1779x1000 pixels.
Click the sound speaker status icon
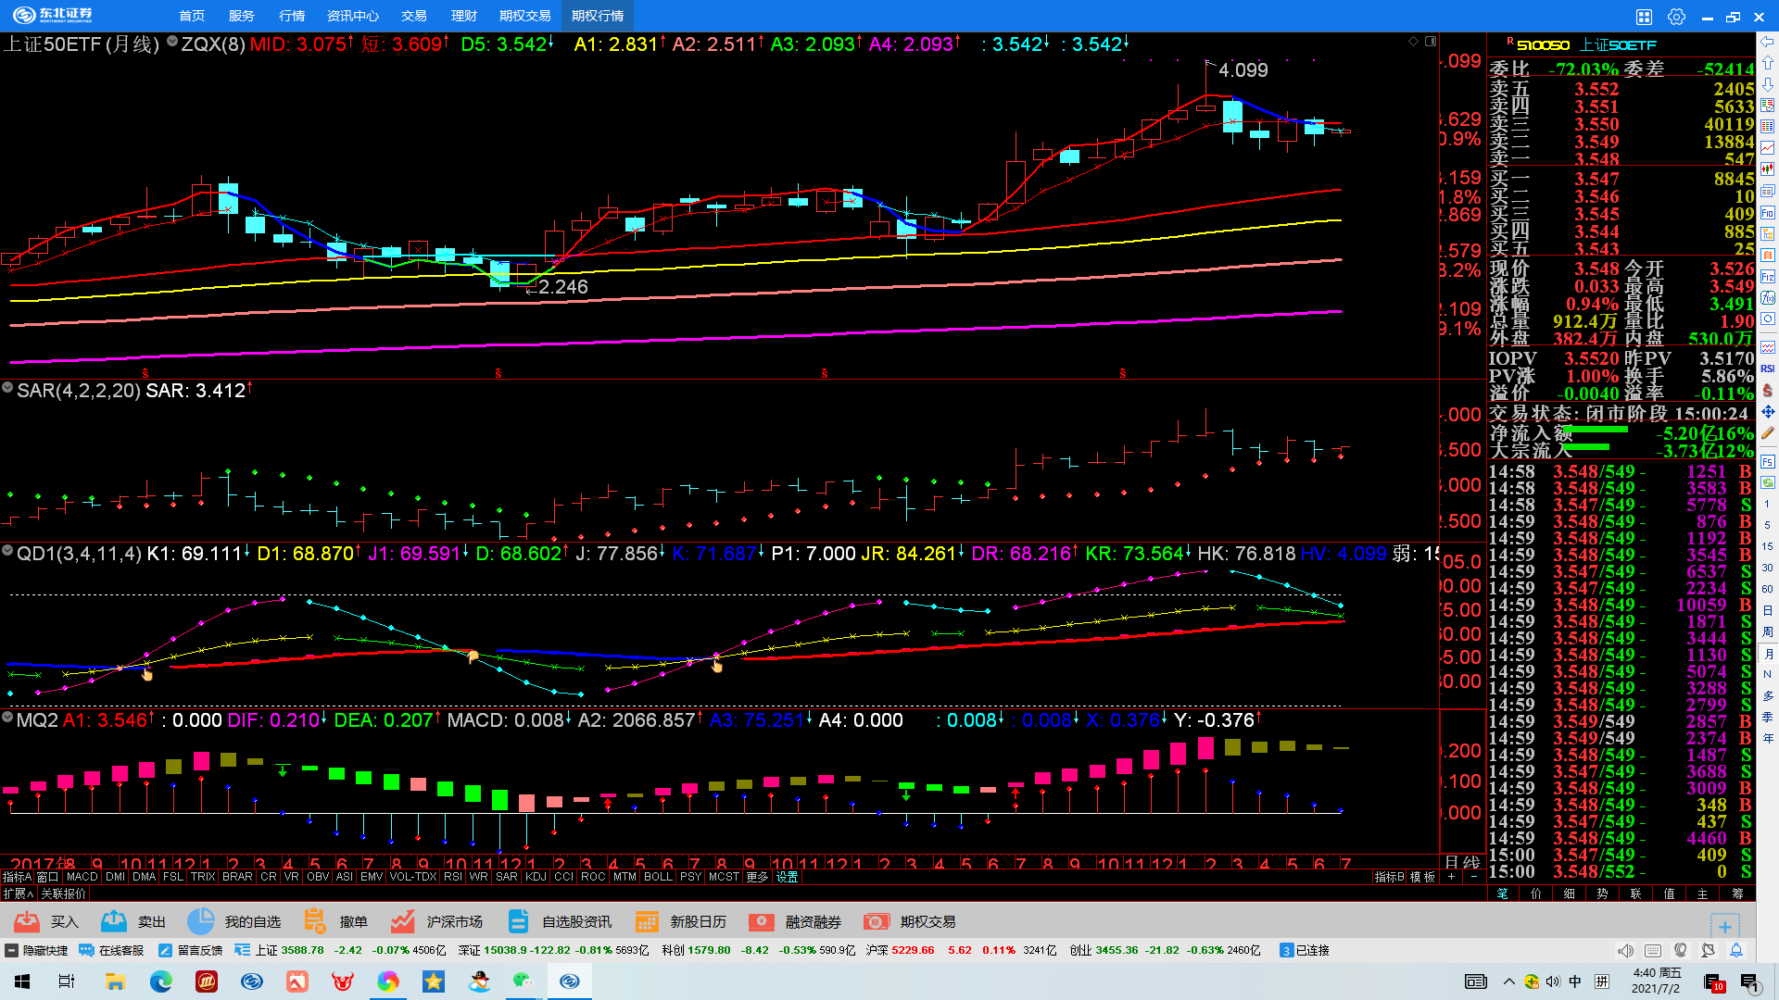pyautogui.click(x=1625, y=951)
